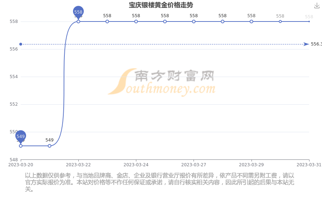
Task: Click the y-axis label 558
Action: point(14,21)
